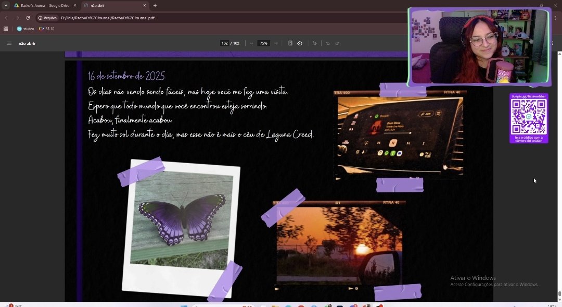Edit the 75% zoom level field
This screenshot has width=562, height=307.
tap(263, 43)
